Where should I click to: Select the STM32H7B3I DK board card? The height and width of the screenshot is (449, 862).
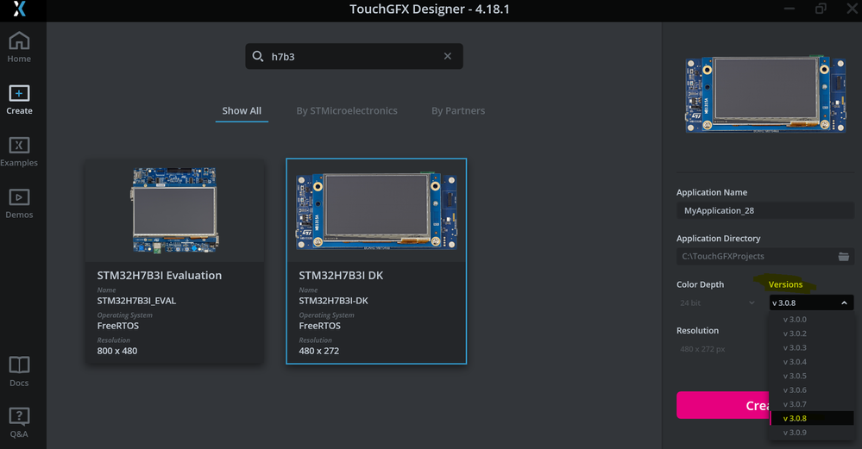point(376,261)
